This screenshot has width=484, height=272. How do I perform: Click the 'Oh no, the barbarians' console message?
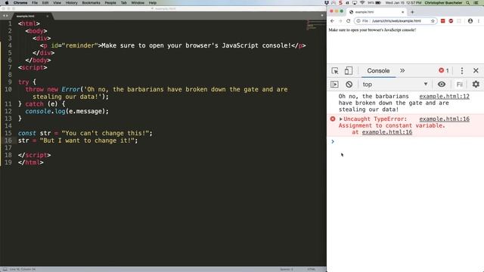coord(393,103)
